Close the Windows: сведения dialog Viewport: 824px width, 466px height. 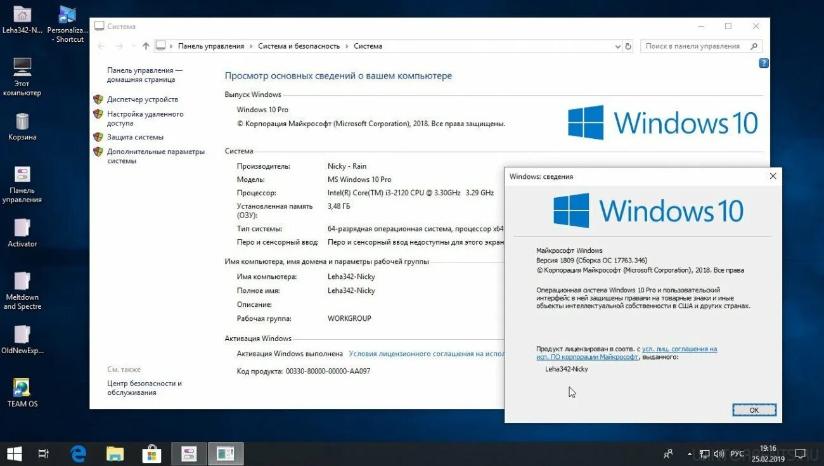[x=773, y=176]
